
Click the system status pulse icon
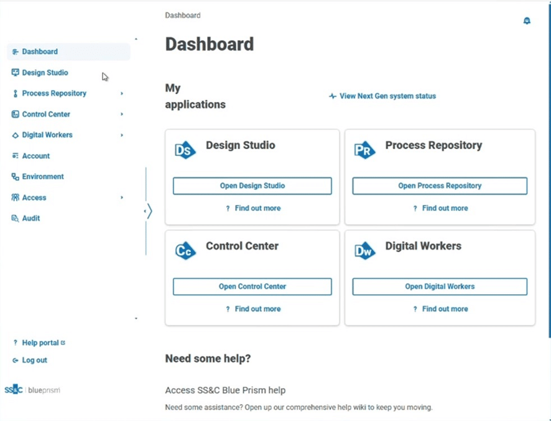pos(333,96)
